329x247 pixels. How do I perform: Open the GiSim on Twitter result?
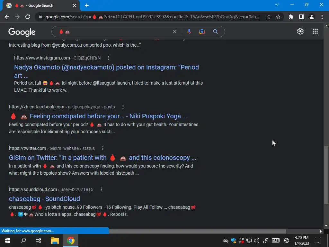[x=102, y=158]
